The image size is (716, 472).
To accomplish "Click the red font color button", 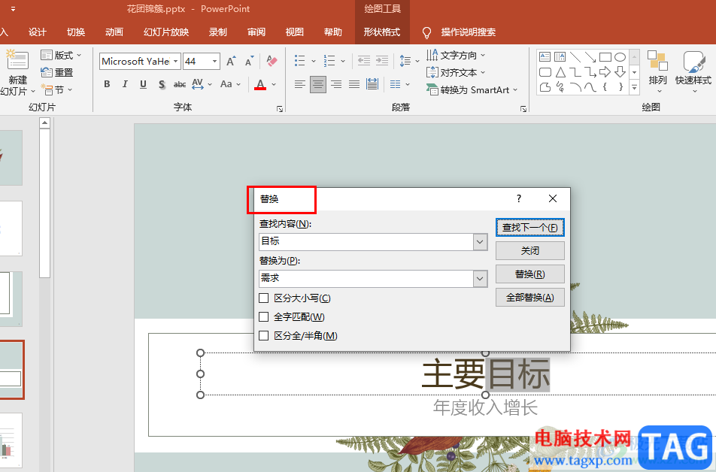I will click(260, 84).
